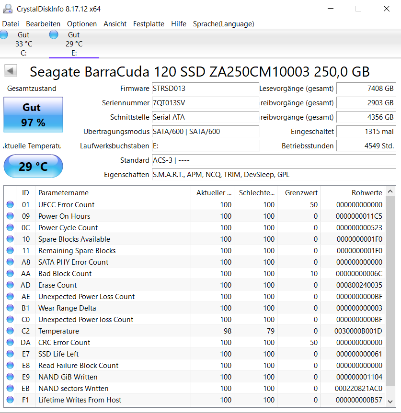Click the Aktueller column header
The width and height of the screenshot is (401, 413).
[x=213, y=193]
